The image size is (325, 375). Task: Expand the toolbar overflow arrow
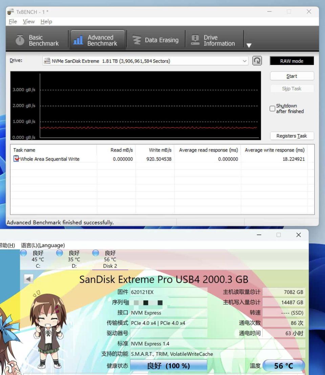249,45
